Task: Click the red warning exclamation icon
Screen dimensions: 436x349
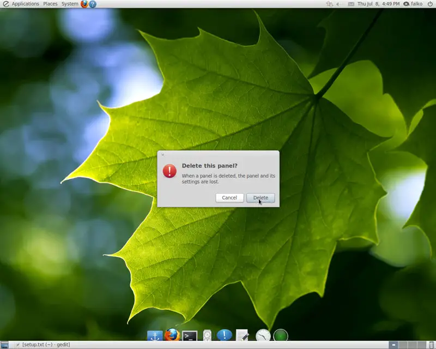Action: pyautogui.click(x=169, y=171)
